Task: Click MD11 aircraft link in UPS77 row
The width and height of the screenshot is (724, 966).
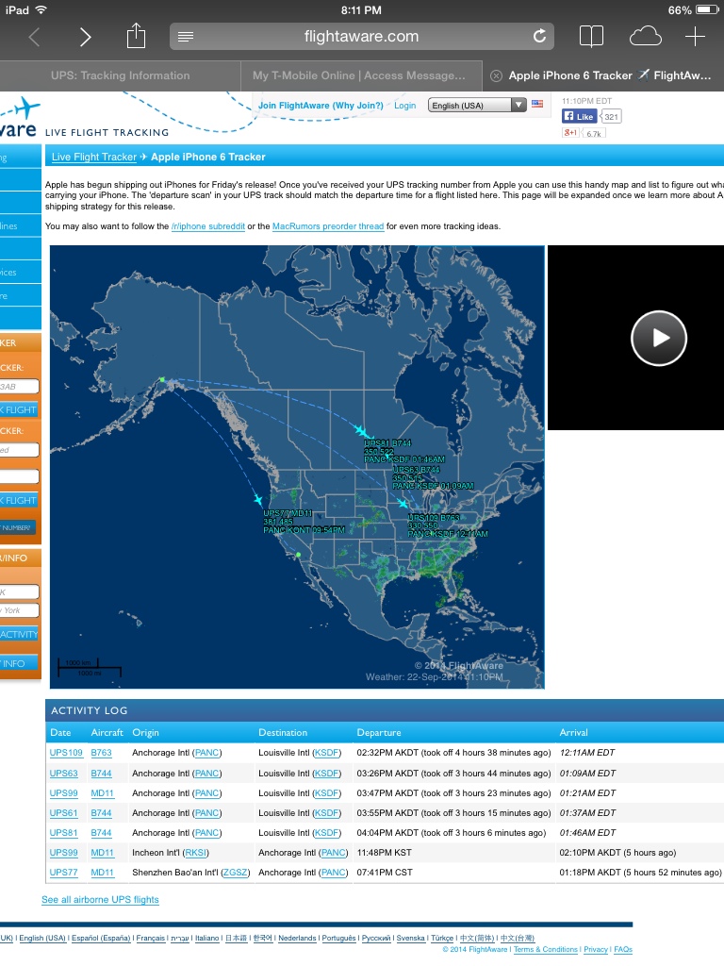Action: (x=103, y=873)
